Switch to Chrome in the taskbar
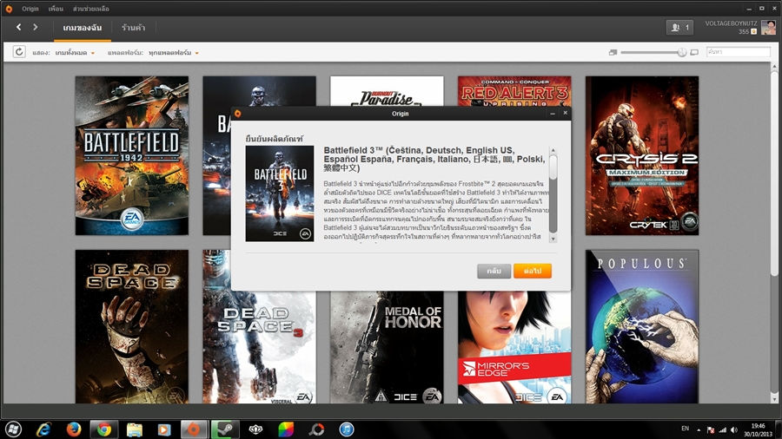This screenshot has height=439, width=782. pos(104,429)
